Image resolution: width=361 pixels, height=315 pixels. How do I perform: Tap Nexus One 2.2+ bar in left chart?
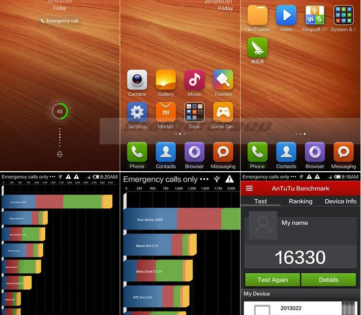coord(25,218)
